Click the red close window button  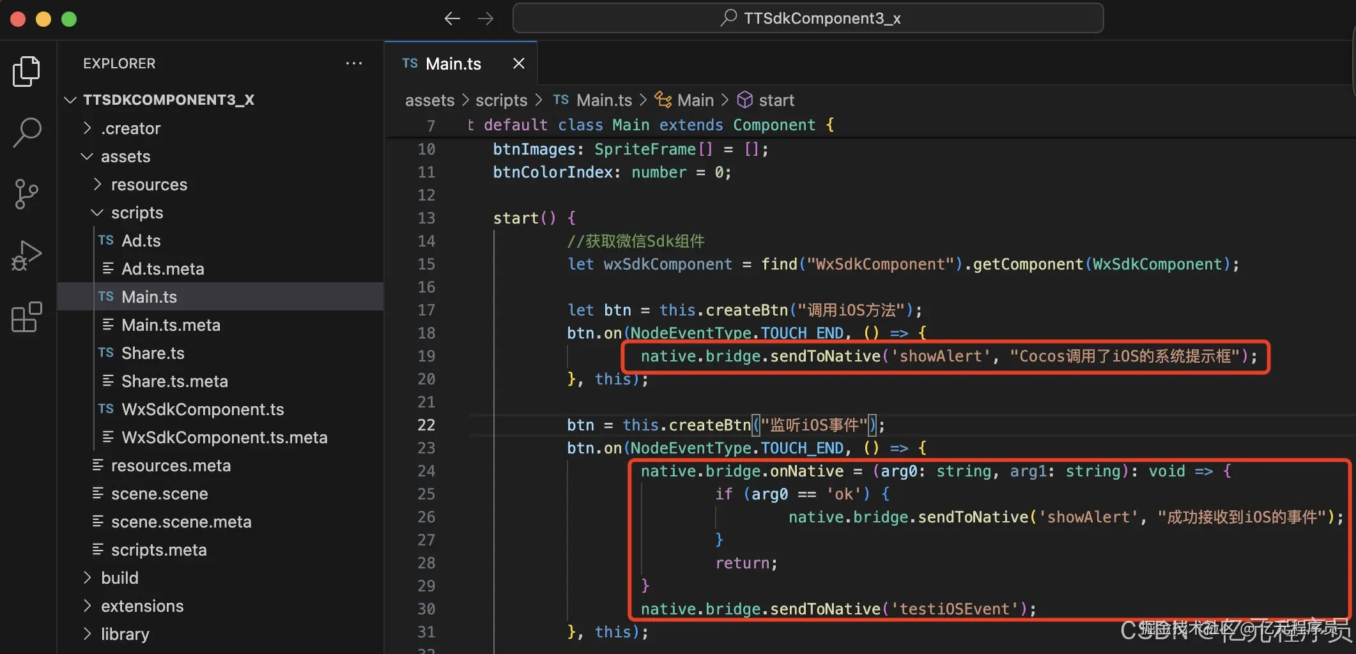pos(18,19)
